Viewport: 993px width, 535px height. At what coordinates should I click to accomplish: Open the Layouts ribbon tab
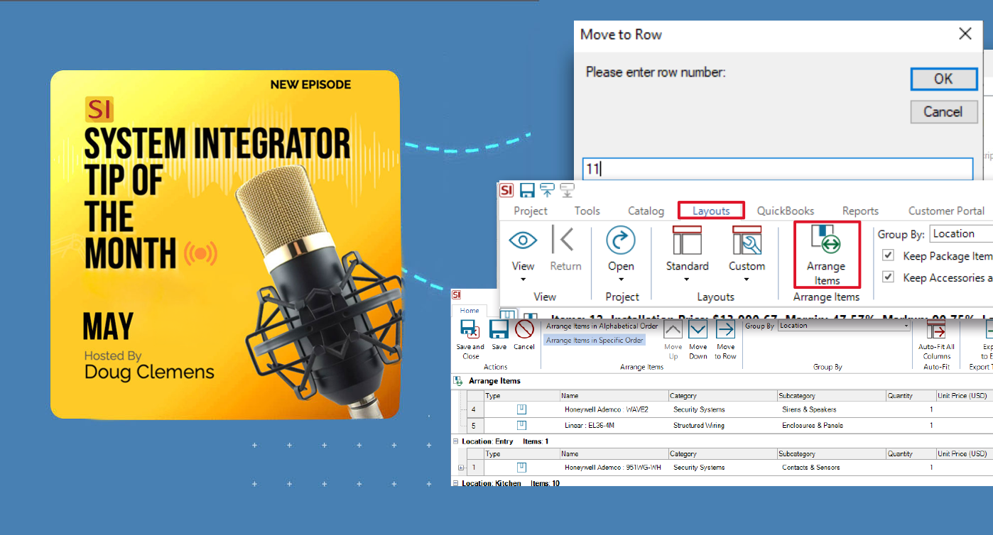point(711,211)
